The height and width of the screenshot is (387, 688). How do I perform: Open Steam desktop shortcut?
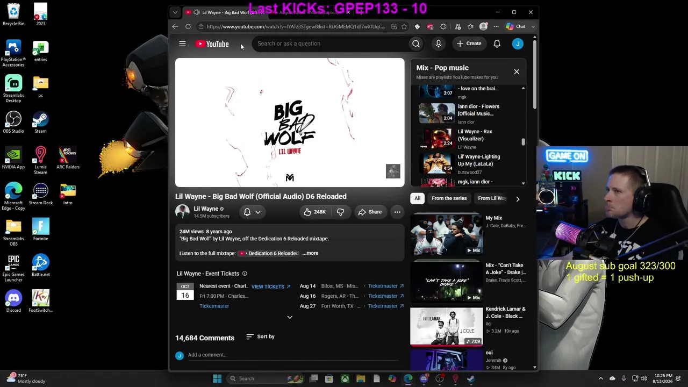[x=40, y=122]
